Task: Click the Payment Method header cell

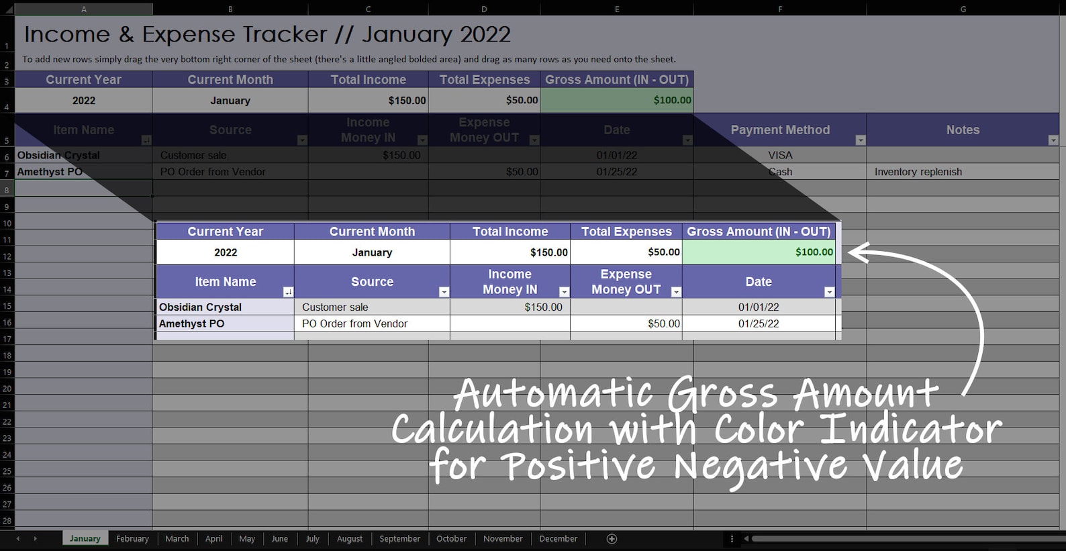Action: [x=780, y=130]
